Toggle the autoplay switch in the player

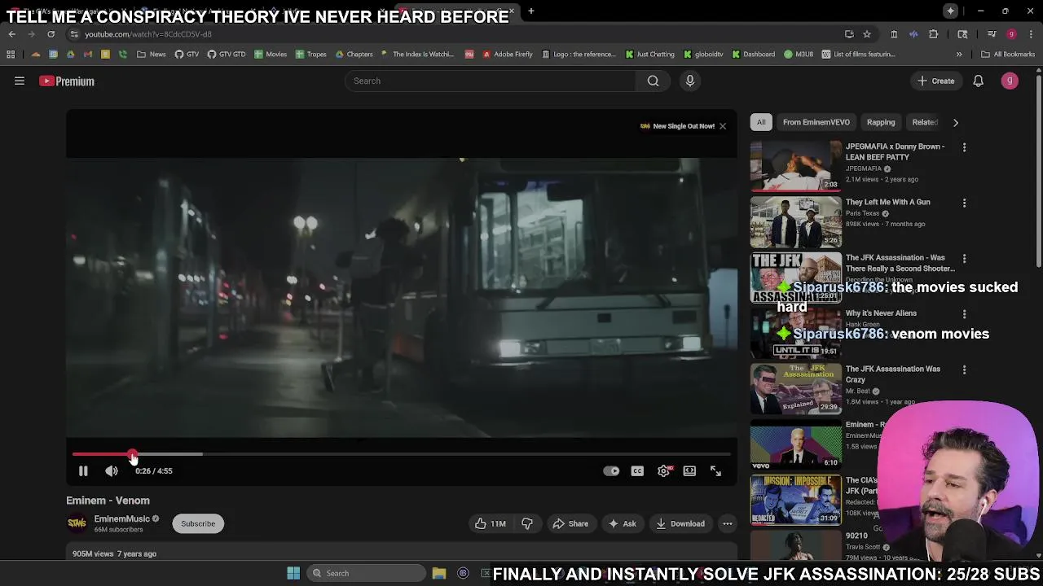coord(611,470)
